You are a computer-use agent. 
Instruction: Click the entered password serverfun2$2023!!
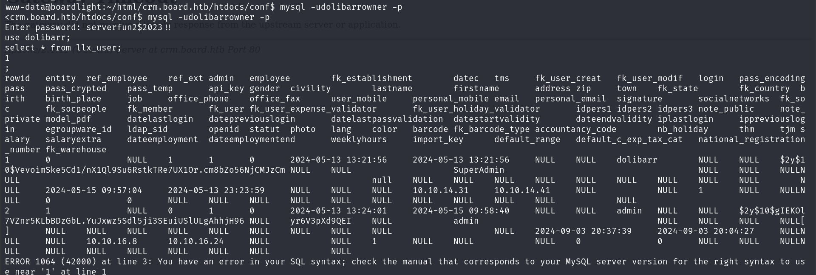pyautogui.click(x=128, y=28)
